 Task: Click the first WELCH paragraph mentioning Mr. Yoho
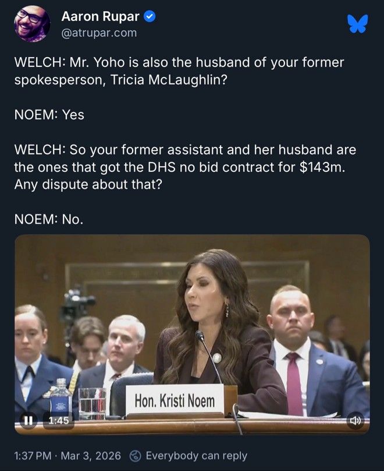[179, 71]
